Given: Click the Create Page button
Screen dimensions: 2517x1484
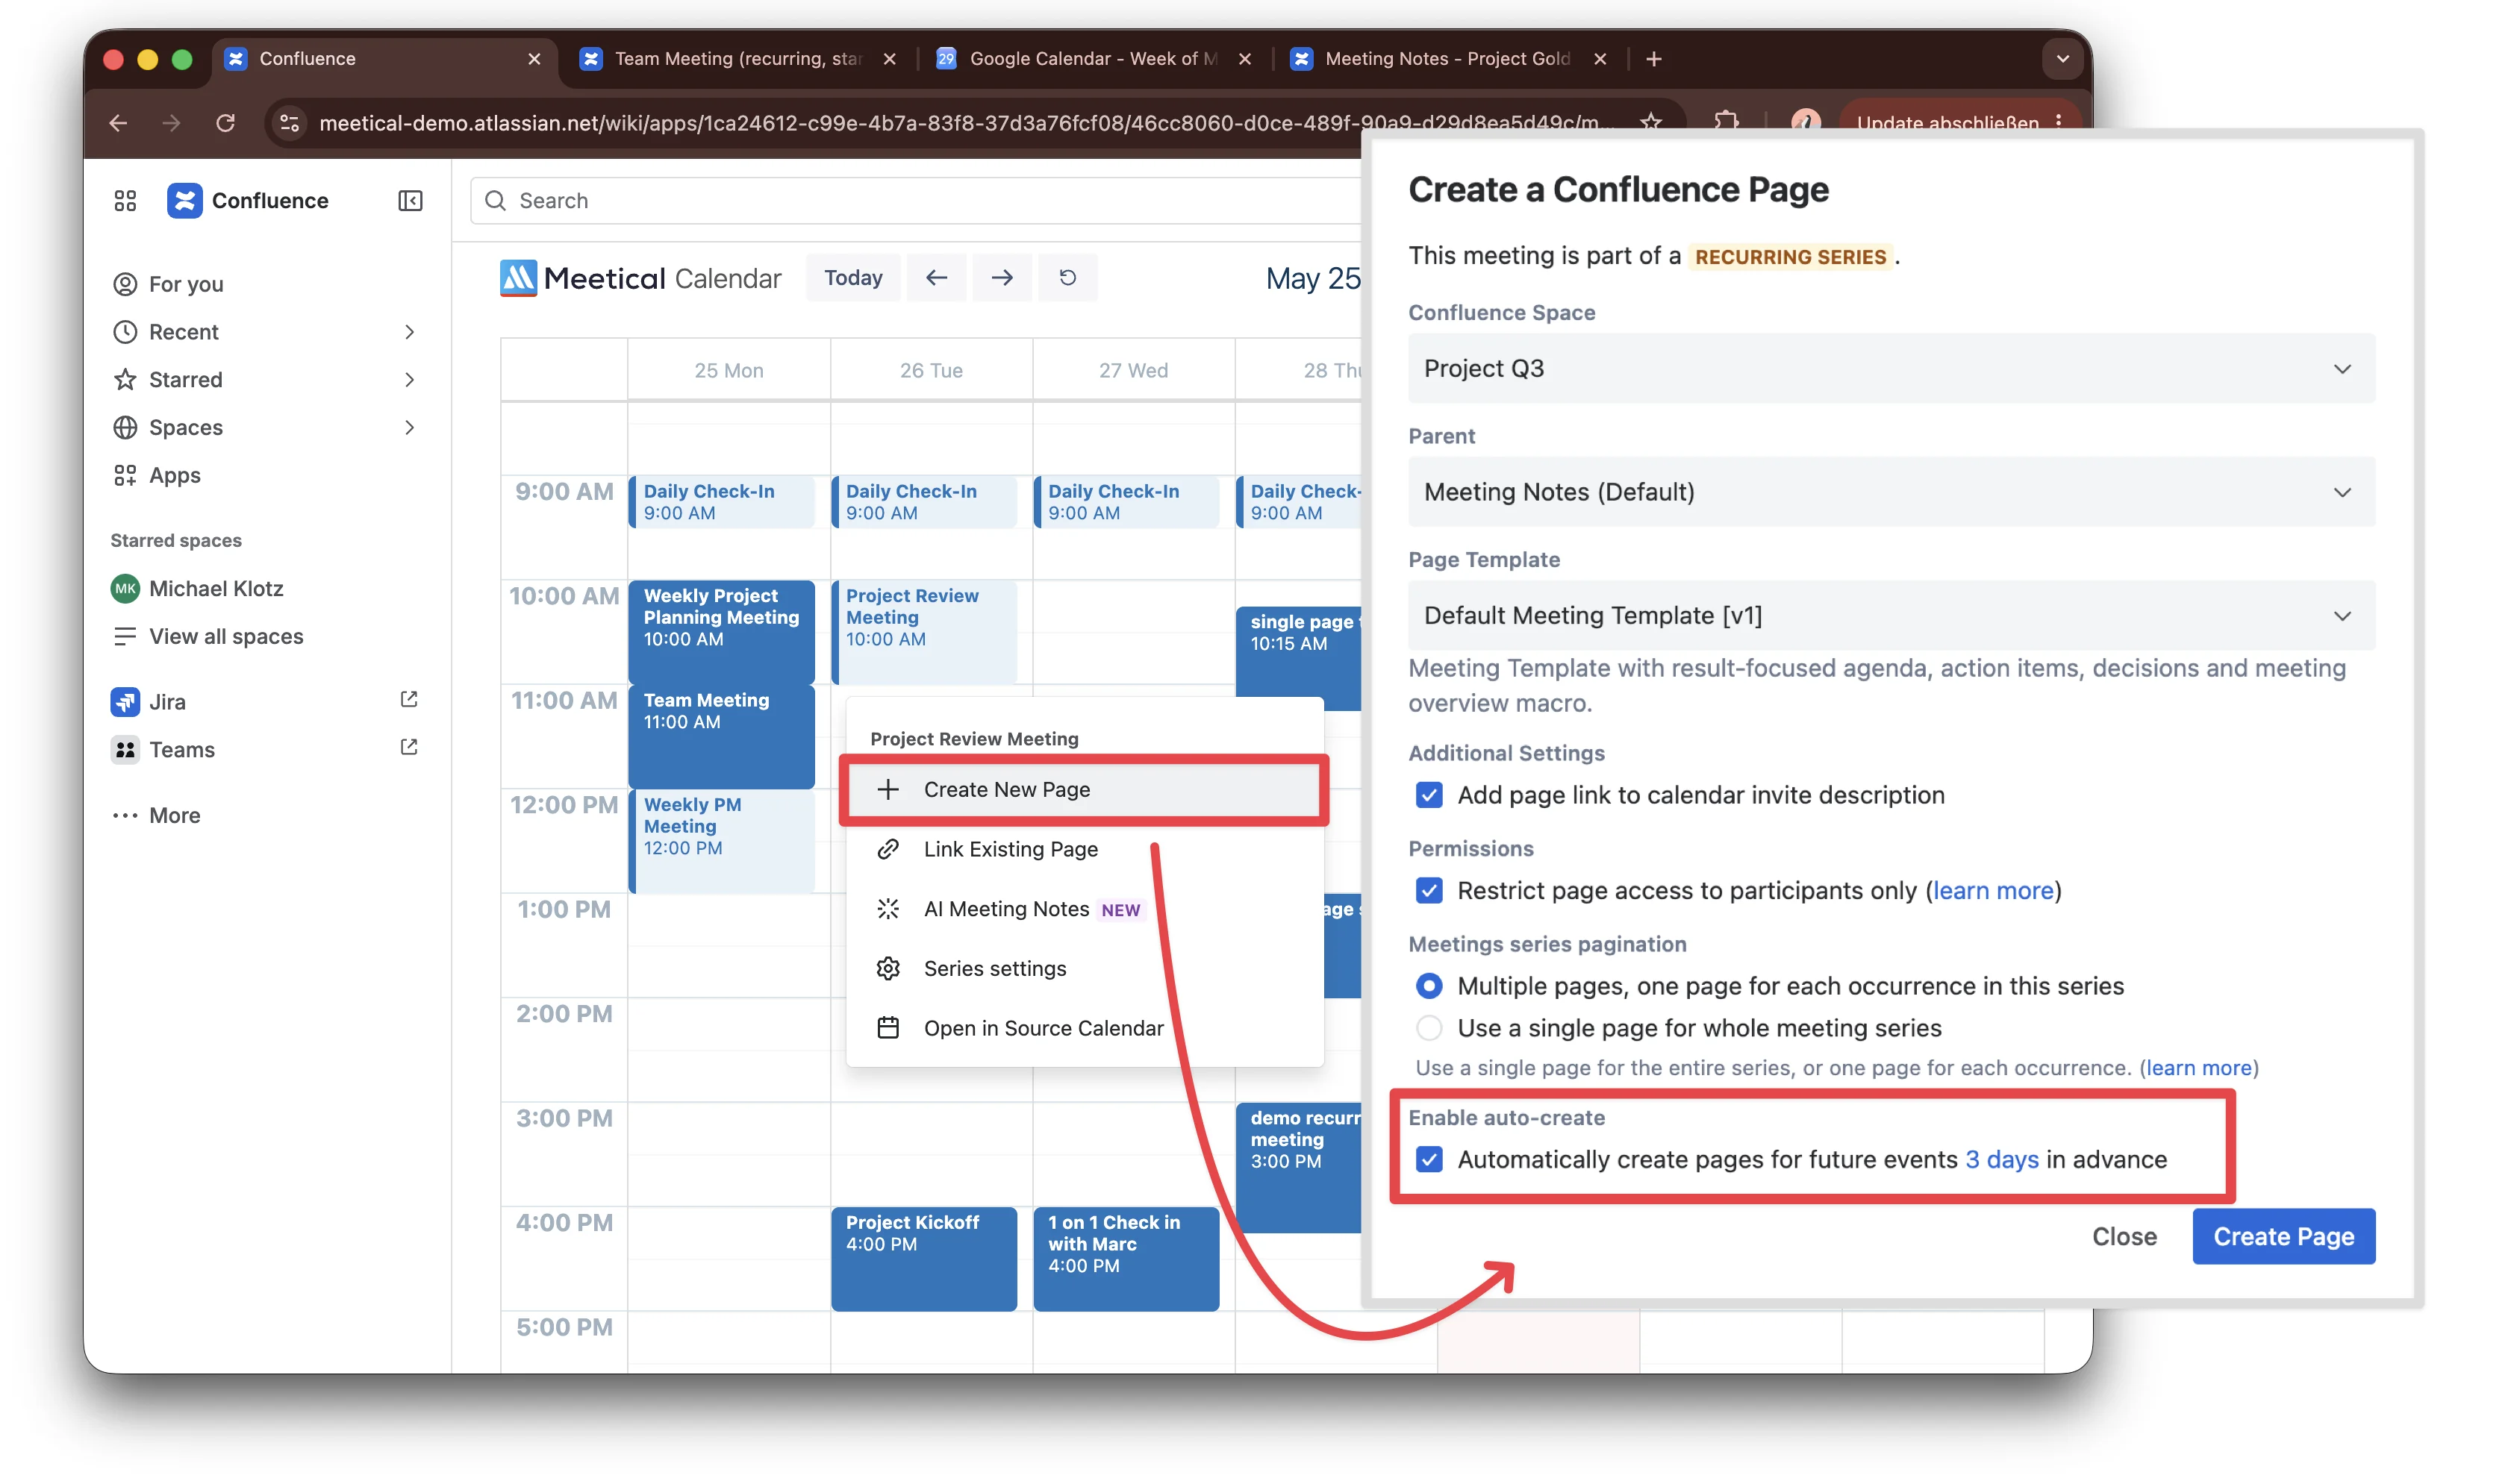Looking at the screenshot, I should [x=2283, y=1237].
